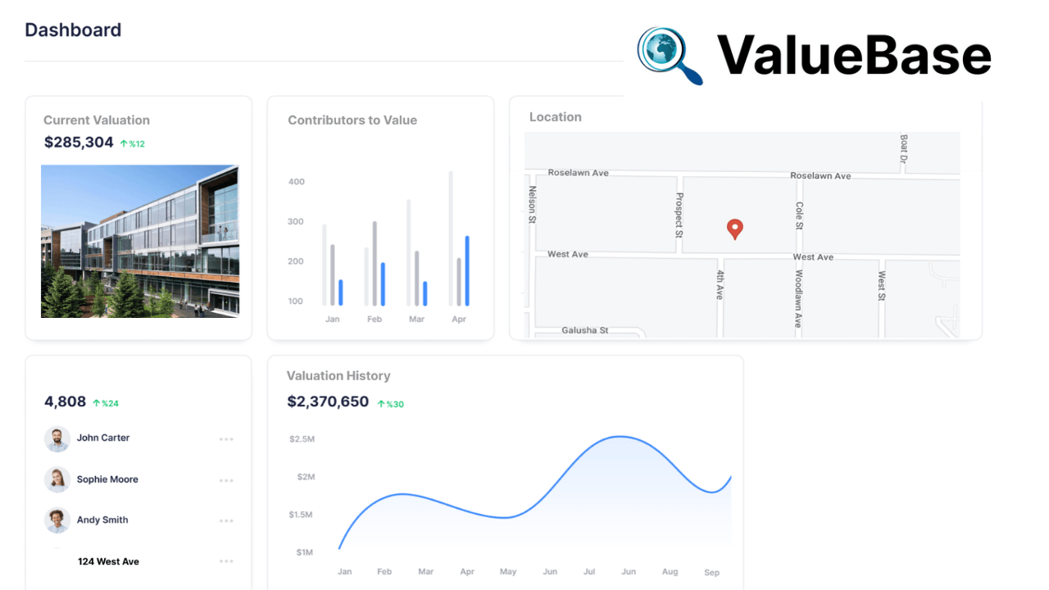The width and height of the screenshot is (1049, 590).
Task: Click the building photo under Current Valuation
Action: pos(139,241)
